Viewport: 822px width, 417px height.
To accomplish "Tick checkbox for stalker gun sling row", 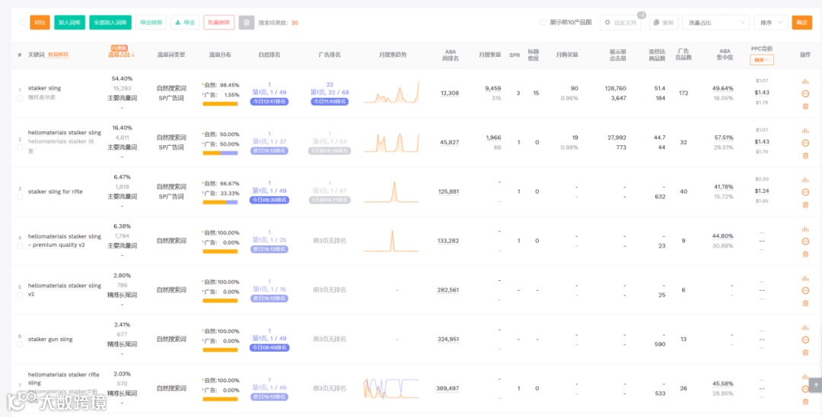I will click(19, 344).
